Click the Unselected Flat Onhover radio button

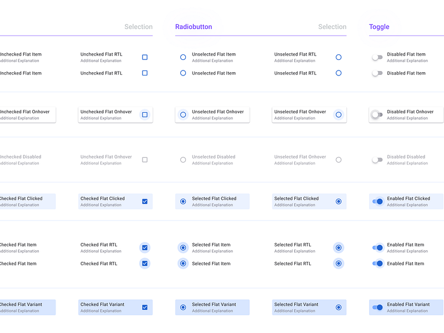coord(183,114)
